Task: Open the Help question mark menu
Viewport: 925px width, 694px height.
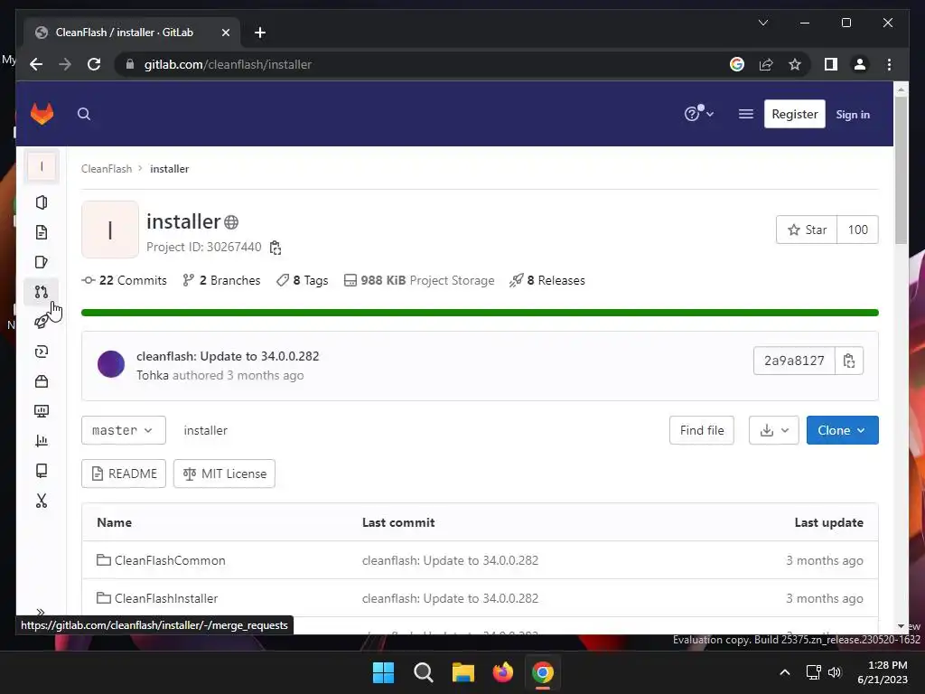Action: [x=698, y=113]
